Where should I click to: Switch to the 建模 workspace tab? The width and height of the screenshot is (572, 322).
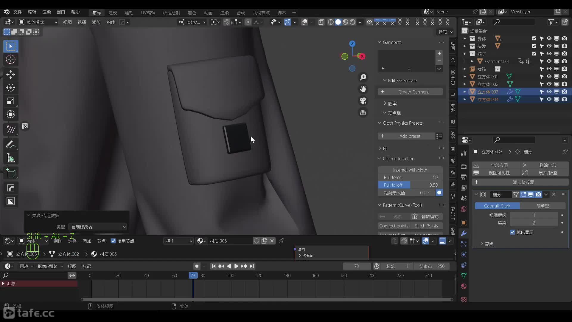pyautogui.click(x=113, y=13)
